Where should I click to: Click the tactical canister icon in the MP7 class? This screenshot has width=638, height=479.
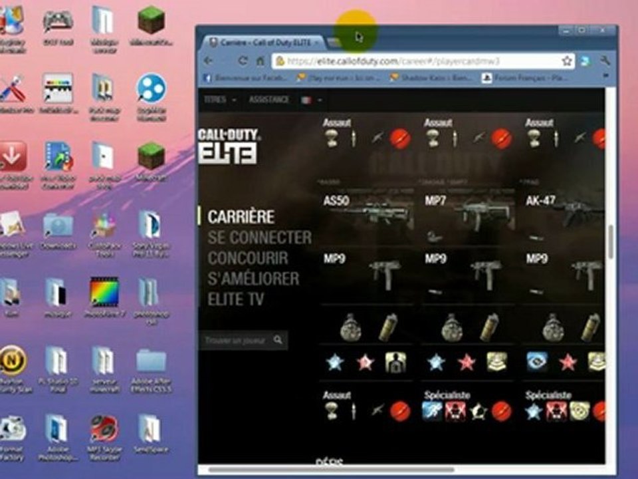coord(490,327)
